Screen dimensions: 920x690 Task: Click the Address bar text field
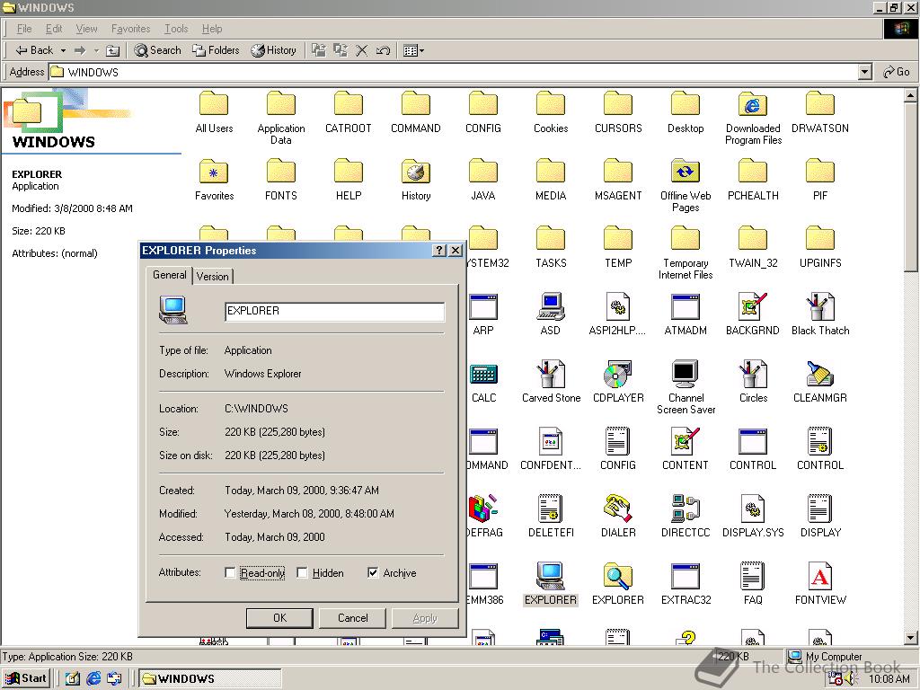[x=453, y=72]
